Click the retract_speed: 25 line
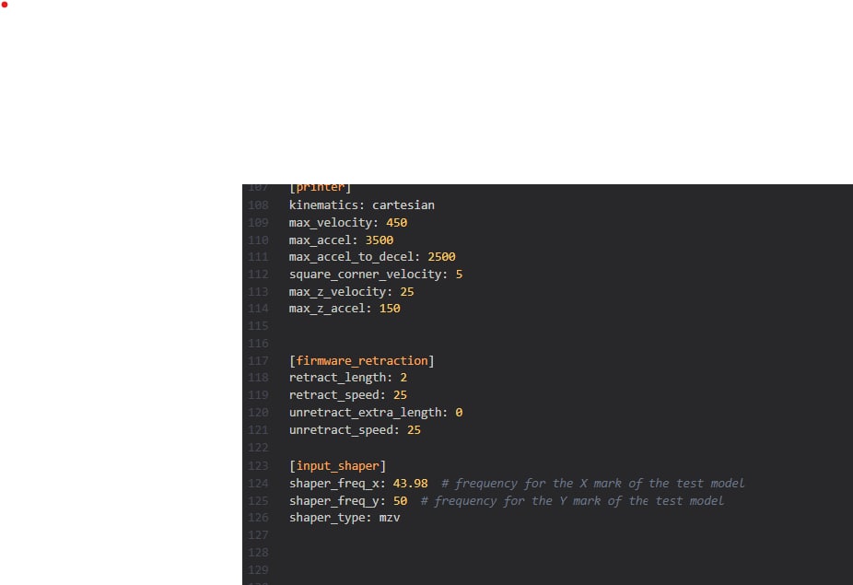 click(x=347, y=395)
